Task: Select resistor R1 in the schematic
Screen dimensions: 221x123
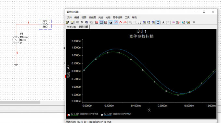Action: pyautogui.click(x=45, y=24)
